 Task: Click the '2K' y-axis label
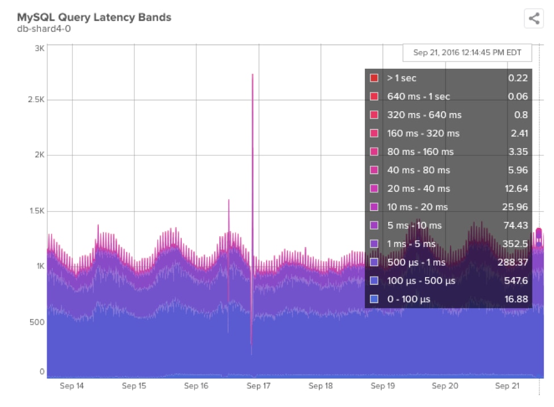coord(40,154)
